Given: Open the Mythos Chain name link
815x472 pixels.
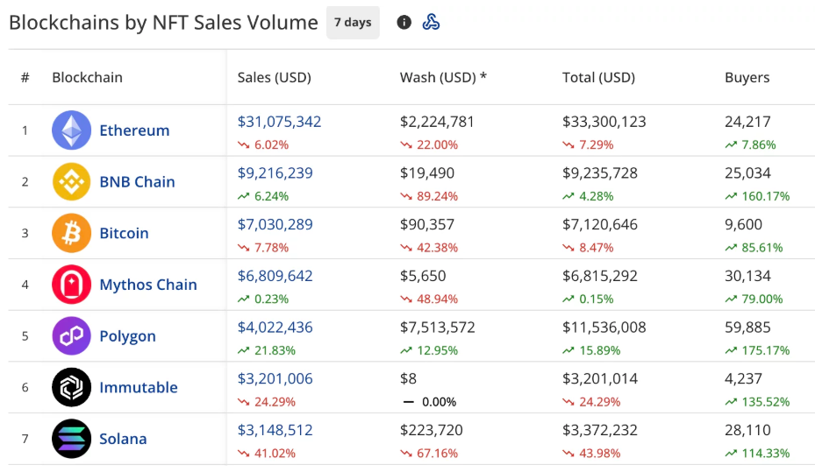Looking at the screenshot, I should (148, 285).
